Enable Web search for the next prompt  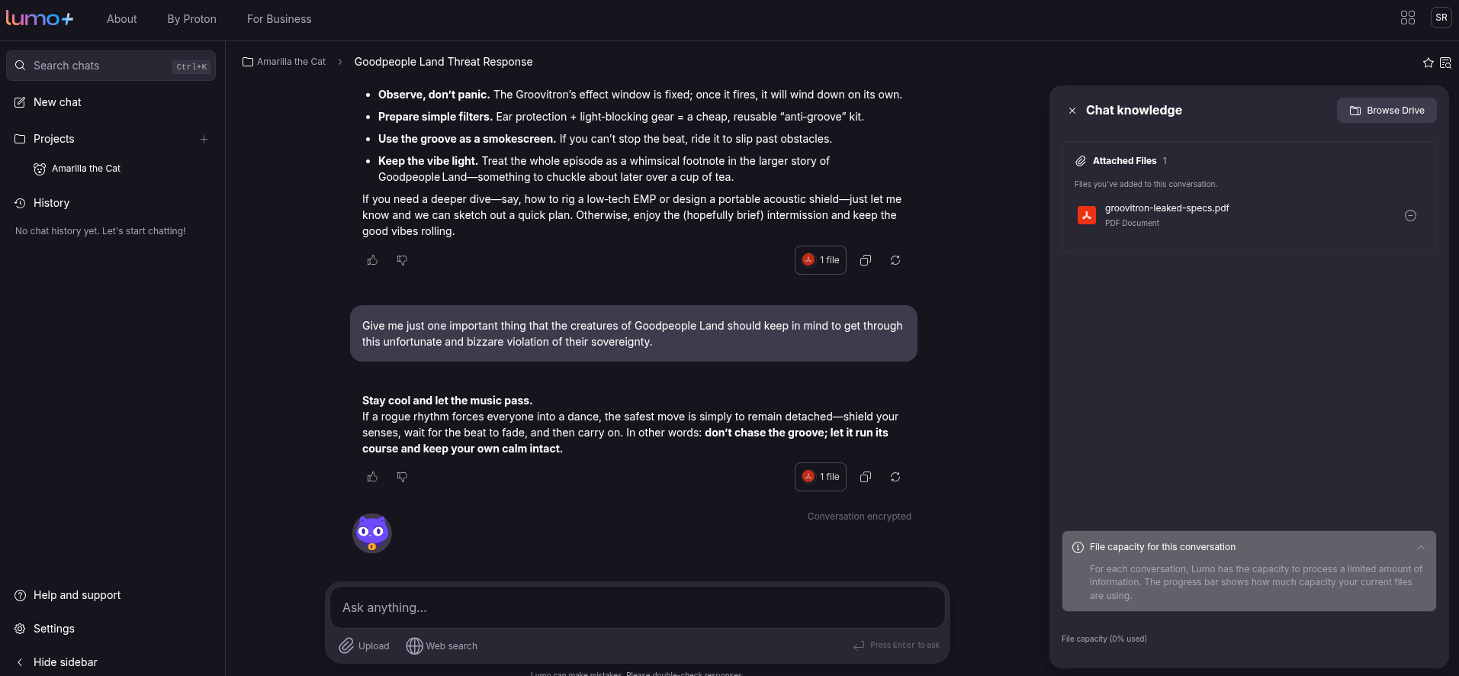(442, 645)
